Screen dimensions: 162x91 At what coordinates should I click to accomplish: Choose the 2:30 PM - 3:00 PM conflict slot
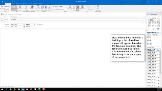pos(153,83)
